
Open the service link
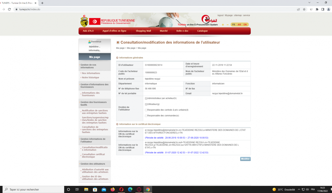[x=247, y=15]
